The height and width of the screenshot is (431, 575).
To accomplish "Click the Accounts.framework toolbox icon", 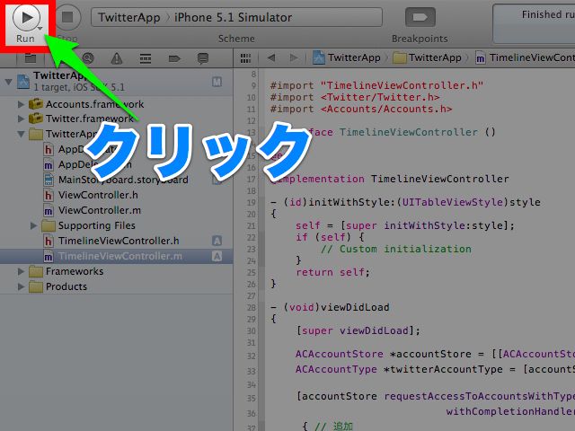I will tap(36, 104).
